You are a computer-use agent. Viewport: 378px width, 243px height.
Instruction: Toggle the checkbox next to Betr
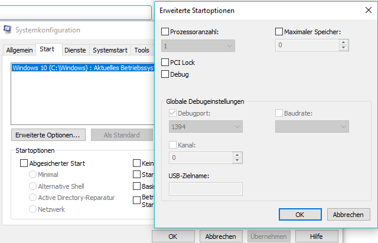[136, 200]
